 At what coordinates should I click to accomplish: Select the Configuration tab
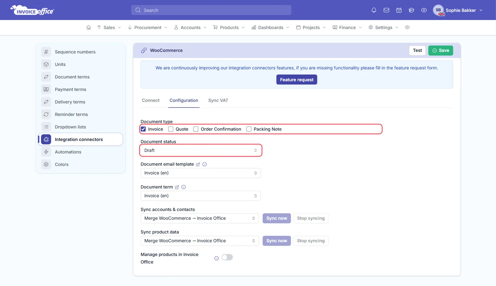(x=184, y=100)
